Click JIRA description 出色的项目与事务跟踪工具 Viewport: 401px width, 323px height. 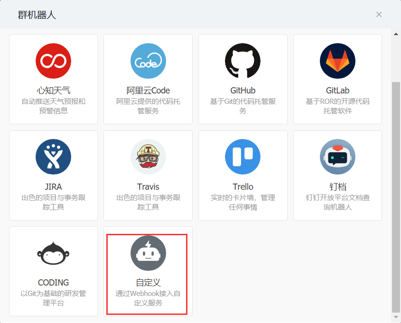point(53,202)
